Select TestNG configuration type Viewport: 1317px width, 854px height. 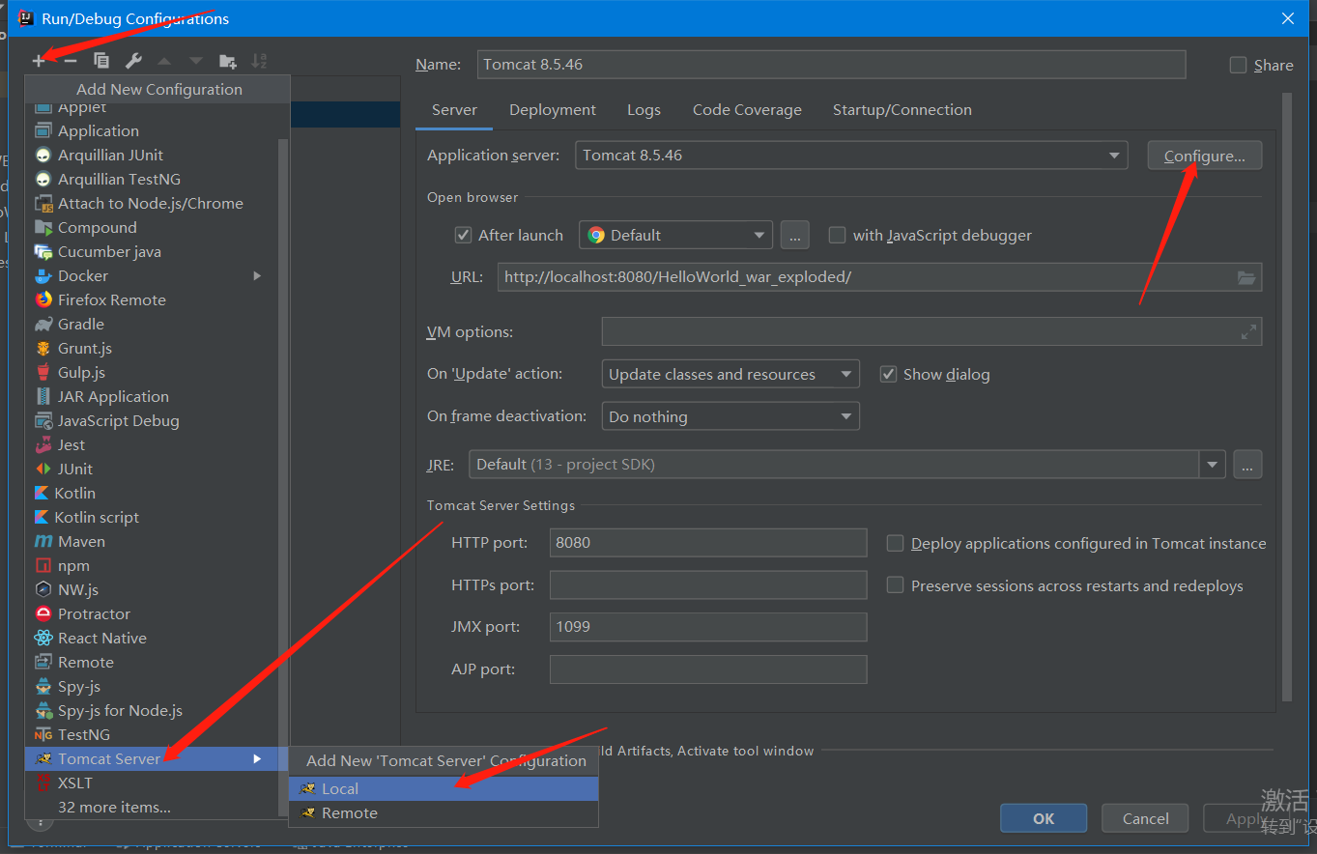point(152,734)
